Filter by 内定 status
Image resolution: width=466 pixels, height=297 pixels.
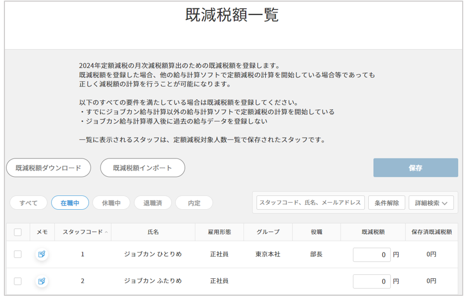click(x=194, y=203)
